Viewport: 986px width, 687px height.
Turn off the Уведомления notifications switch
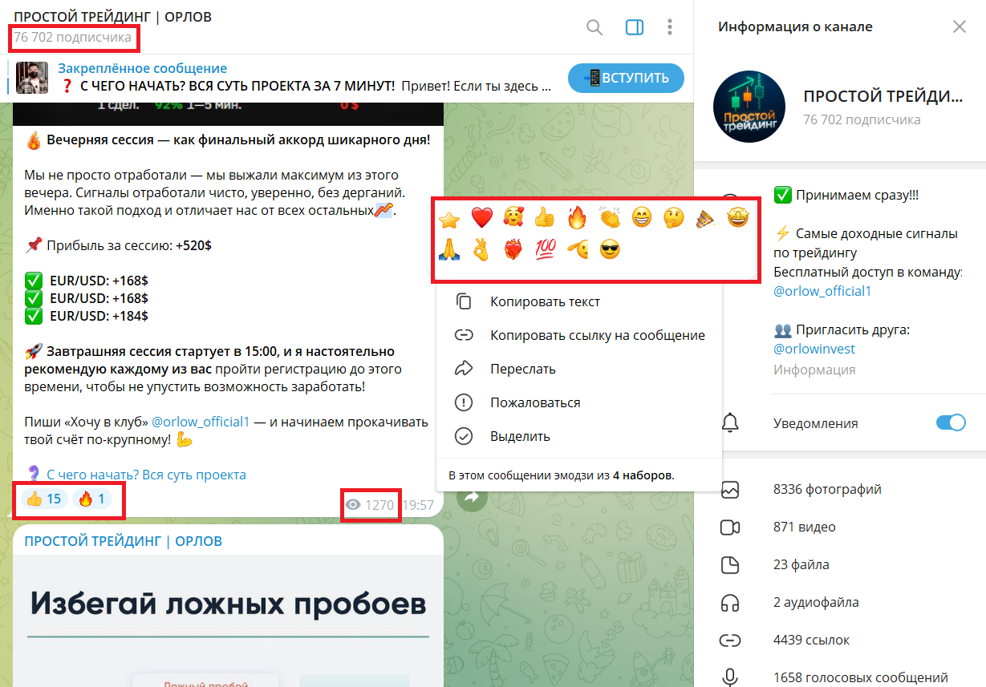click(951, 423)
